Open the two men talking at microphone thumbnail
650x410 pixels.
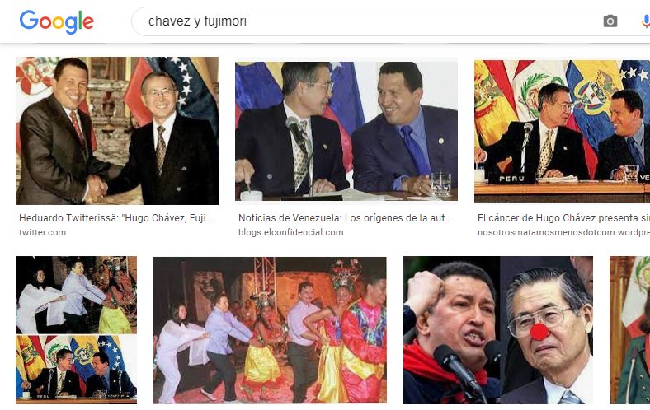click(346, 131)
